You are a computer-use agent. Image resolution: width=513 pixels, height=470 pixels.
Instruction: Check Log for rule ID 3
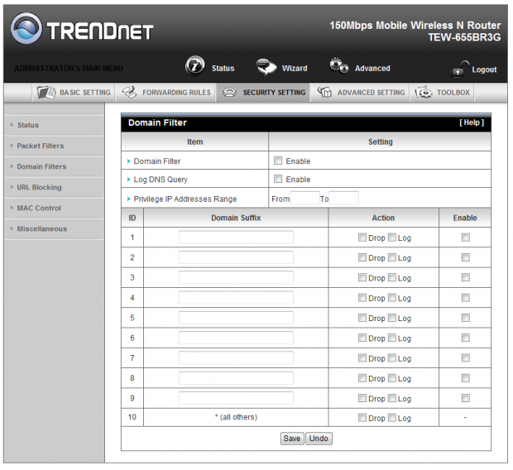point(392,277)
